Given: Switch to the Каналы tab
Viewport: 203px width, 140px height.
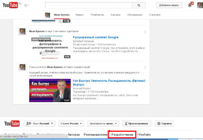Looking at the screenshot, I should [115, 15].
